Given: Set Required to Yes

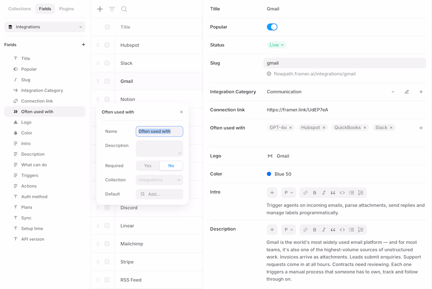Looking at the screenshot, I should 148,166.
